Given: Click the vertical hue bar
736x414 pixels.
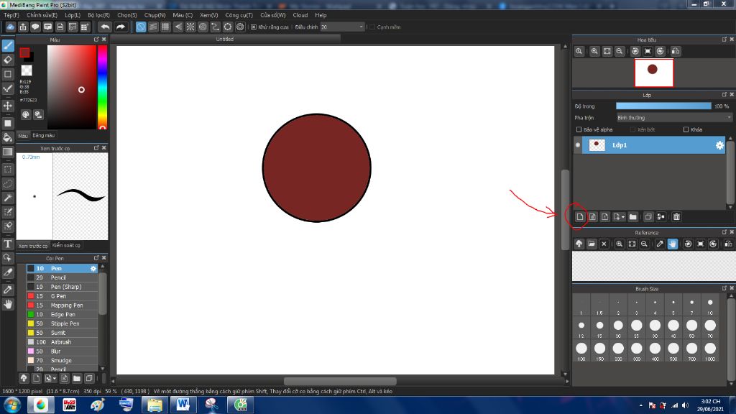Looking at the screenshot, I should 102,87.
